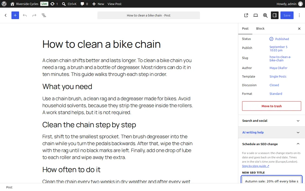Go back using the editor back arrow
Viewport: 305px width, 191px height.
(6, 15)
